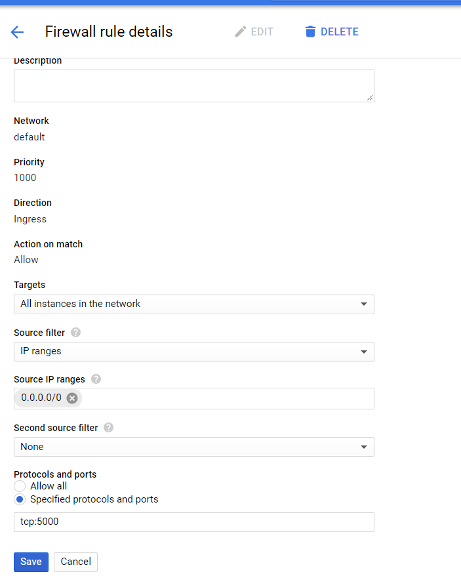Image resolution: width=461 pixels, height=578 pixels.
Task: Click the back arrow icon
Action: (17, 32)
